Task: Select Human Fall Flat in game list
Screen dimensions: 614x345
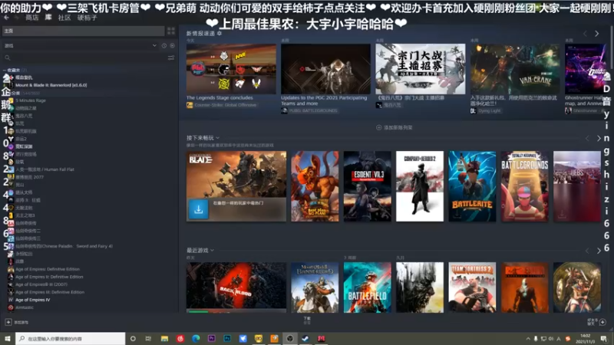Action: (x=45, y=169)
